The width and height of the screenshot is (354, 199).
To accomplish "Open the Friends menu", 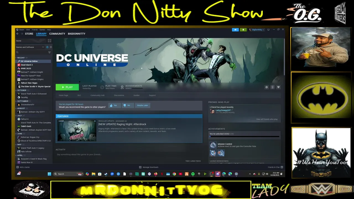I will pos(35,30).
